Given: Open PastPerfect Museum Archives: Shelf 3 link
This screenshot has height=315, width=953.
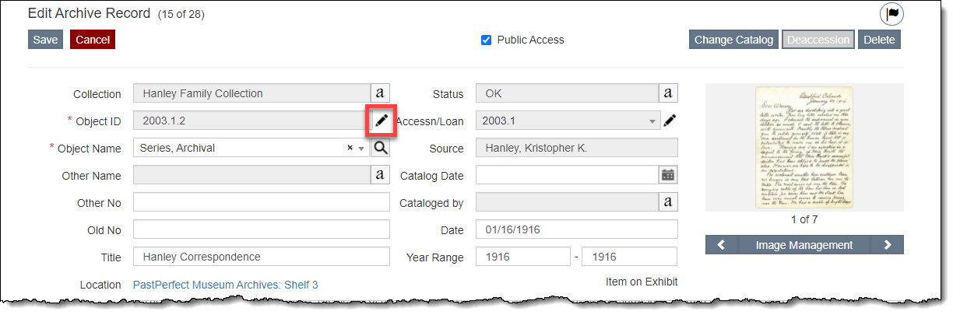Looking at the screenshot, I should pos(226,285).
